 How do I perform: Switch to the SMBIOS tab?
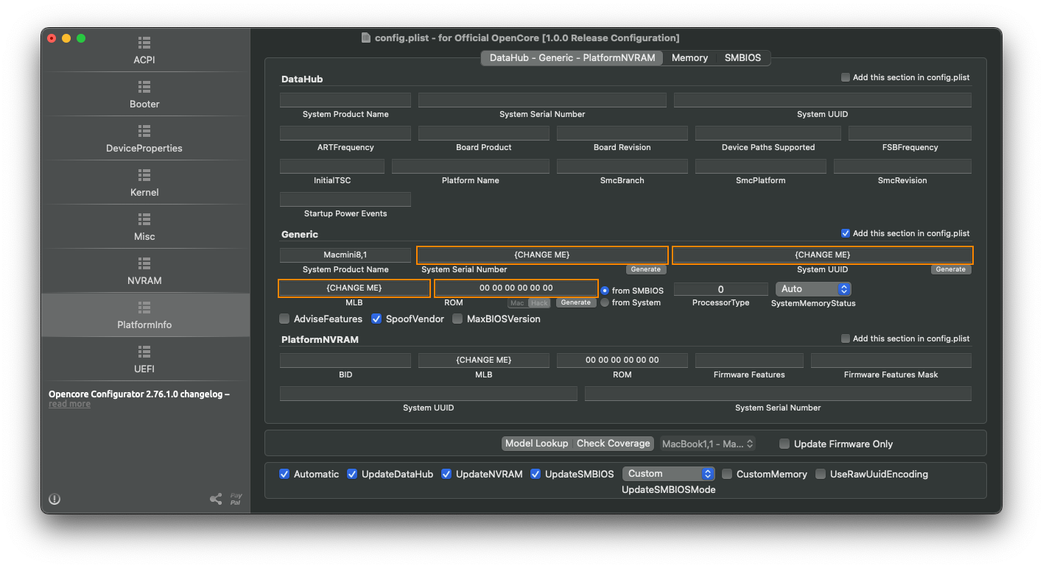click(x=742, y=57)
